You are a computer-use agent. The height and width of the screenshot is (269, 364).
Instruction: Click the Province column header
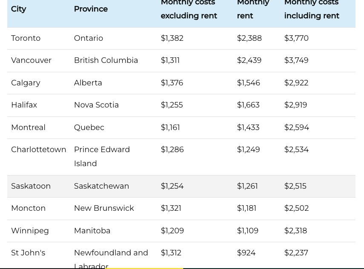coord(91,9)
